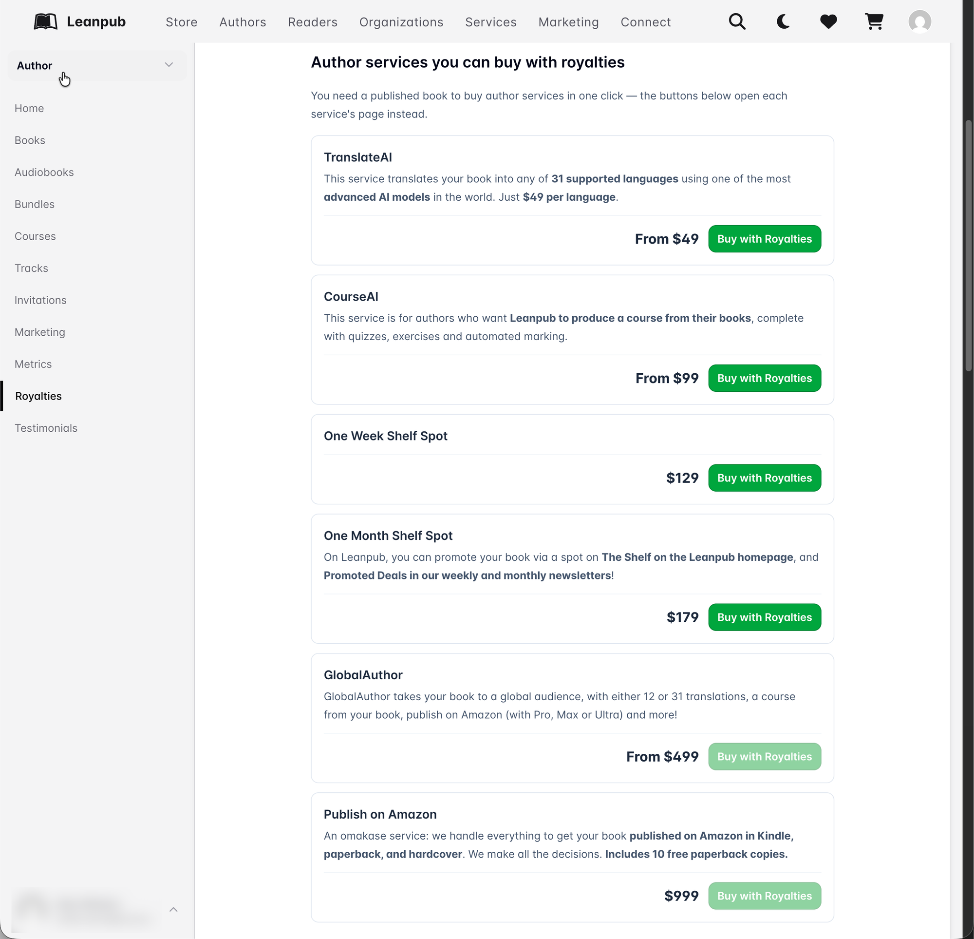Click the Leanpub book logo icon
The width and height of the screenshot is (974, 939).
(x=46, y=22)
